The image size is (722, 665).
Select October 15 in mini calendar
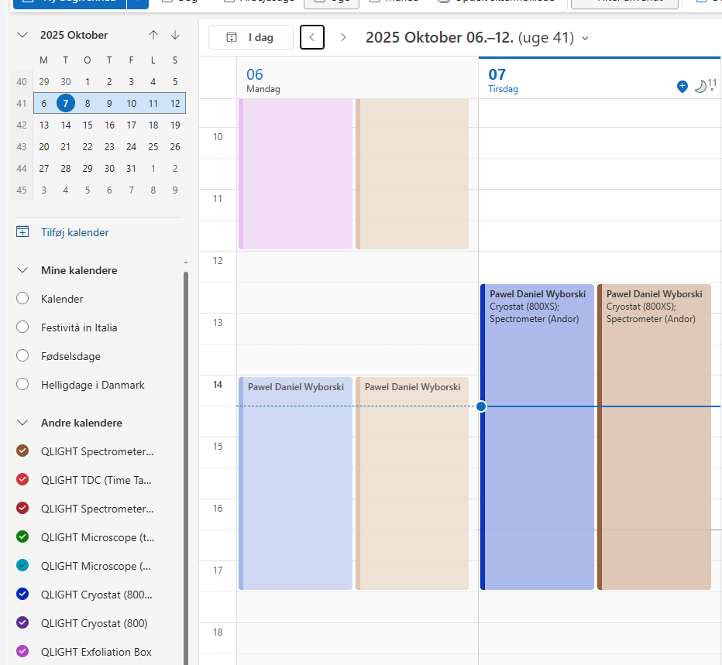pyautogui.click(x=88, y=125)
